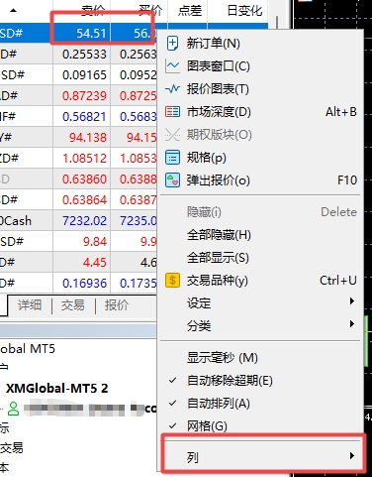
Task: Select 全部显示(S) menu entry
Action: [260, 258]
